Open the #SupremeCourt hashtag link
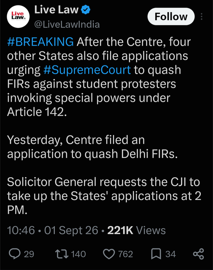213x270 pixels. 87,70
